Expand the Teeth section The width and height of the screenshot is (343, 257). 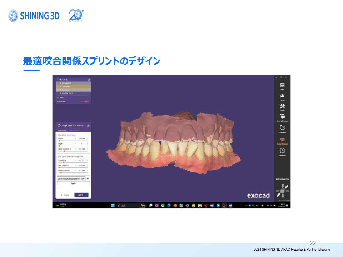58,97
